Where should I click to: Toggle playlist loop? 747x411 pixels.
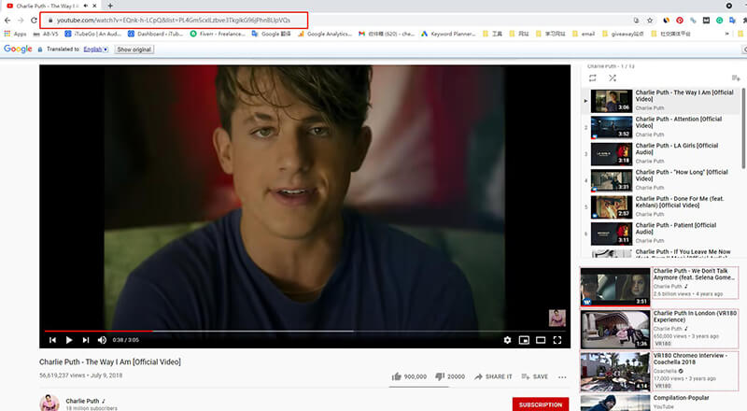(x=592, y=78)
